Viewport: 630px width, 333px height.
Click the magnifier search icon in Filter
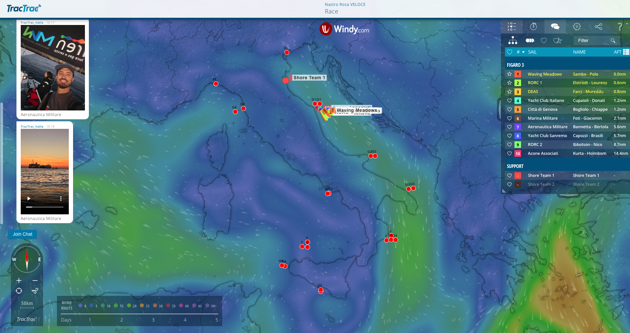coord(613,40)
